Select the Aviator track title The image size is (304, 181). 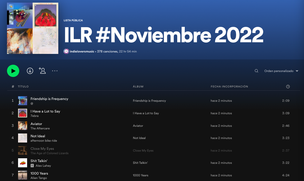36,124
